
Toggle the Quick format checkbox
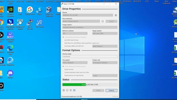point(63,69)
